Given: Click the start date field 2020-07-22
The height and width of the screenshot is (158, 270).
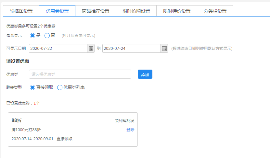Looking at the screenshot, I should [x=58, y=49].
